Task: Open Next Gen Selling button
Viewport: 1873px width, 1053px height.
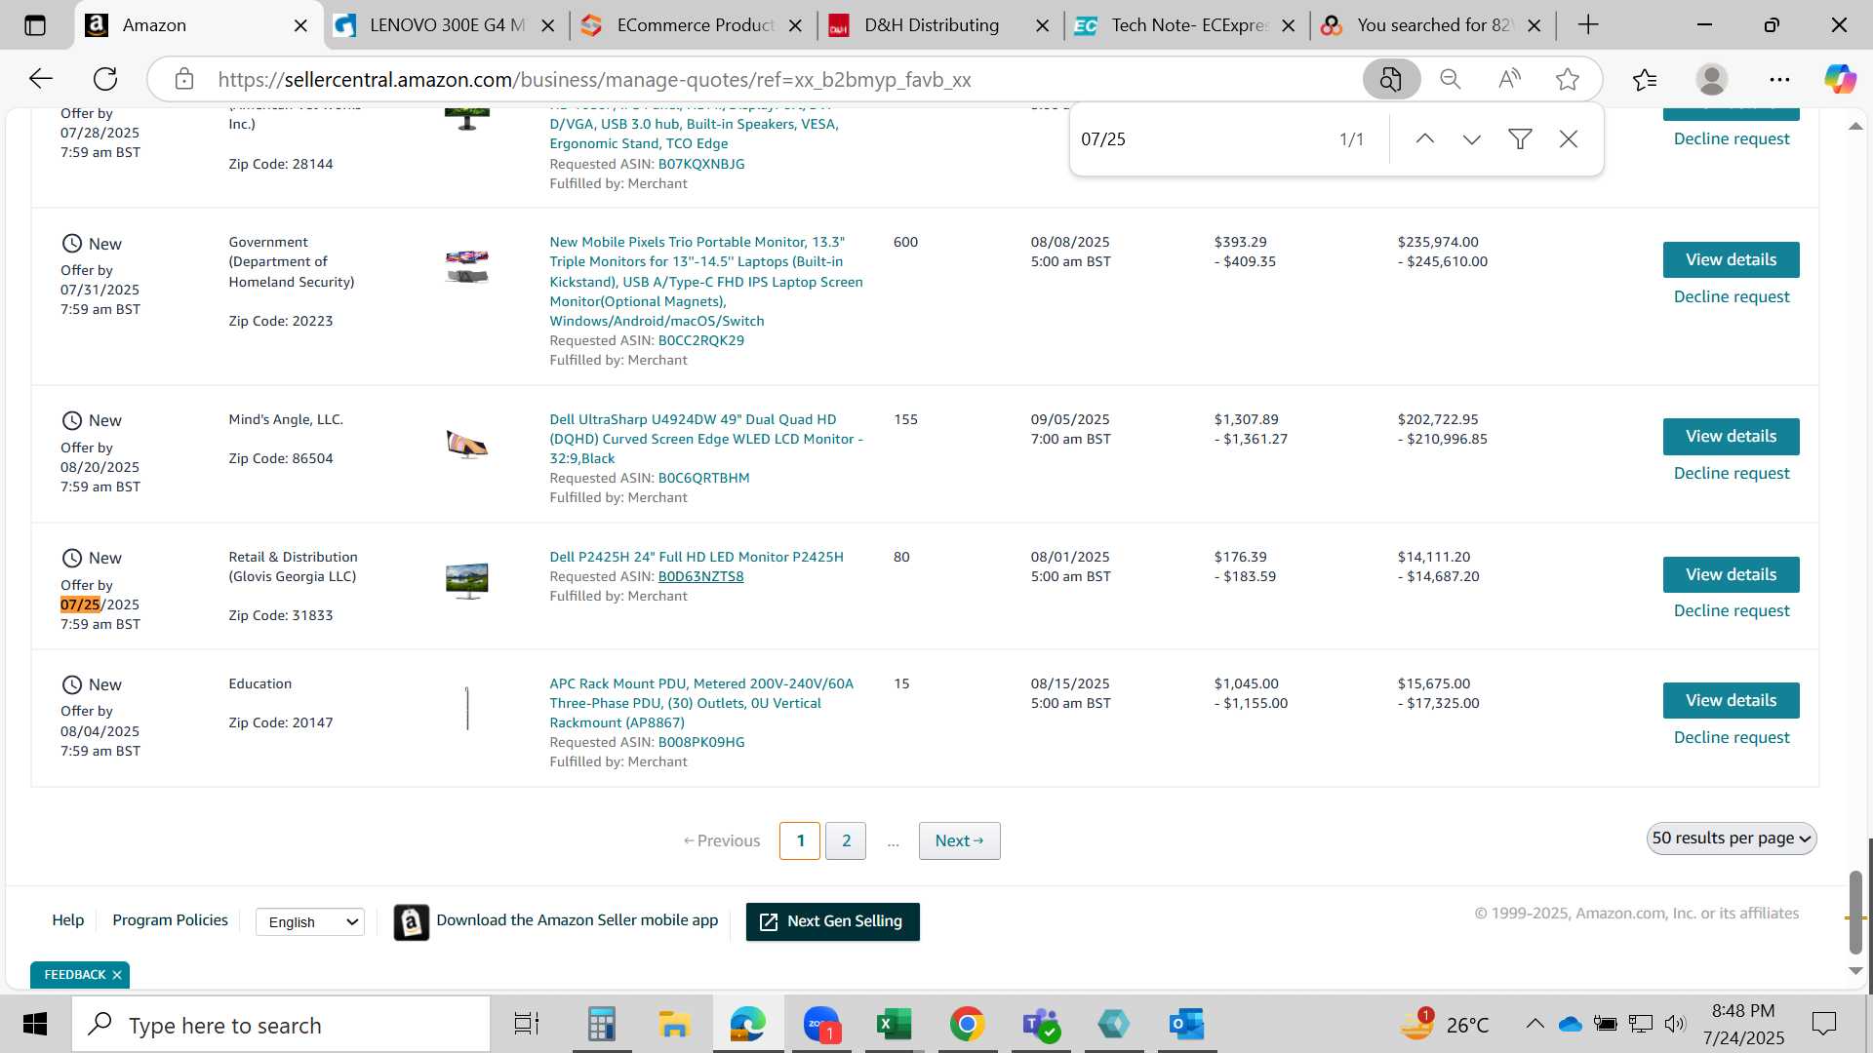Action: click(832, 922)
